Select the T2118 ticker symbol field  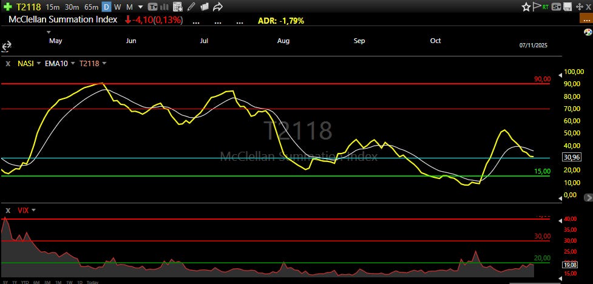point(29,7)
